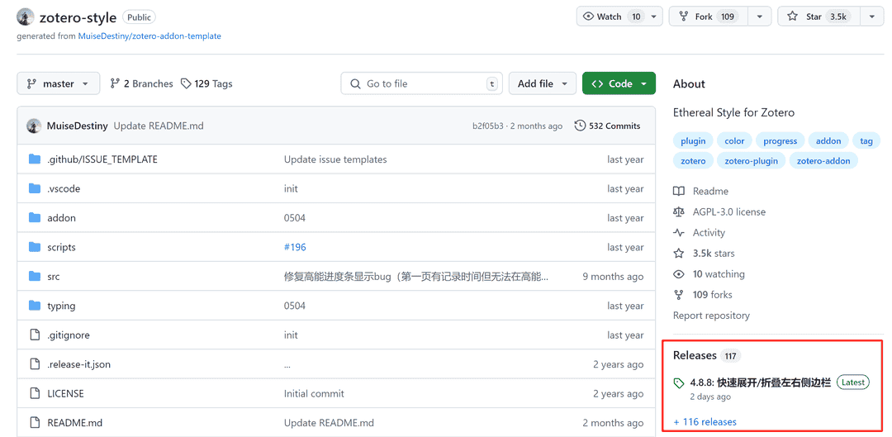This screenshot has width=892, height=437.
Task: Click the green Code button
Action: pos(619,83)
